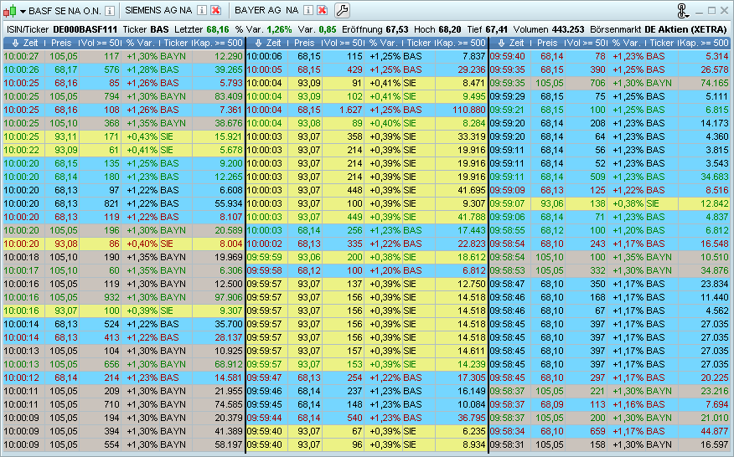Select BAYN row at 10:00:18
734x457 pixels.
pyautogui.click(x=123, y=257)
